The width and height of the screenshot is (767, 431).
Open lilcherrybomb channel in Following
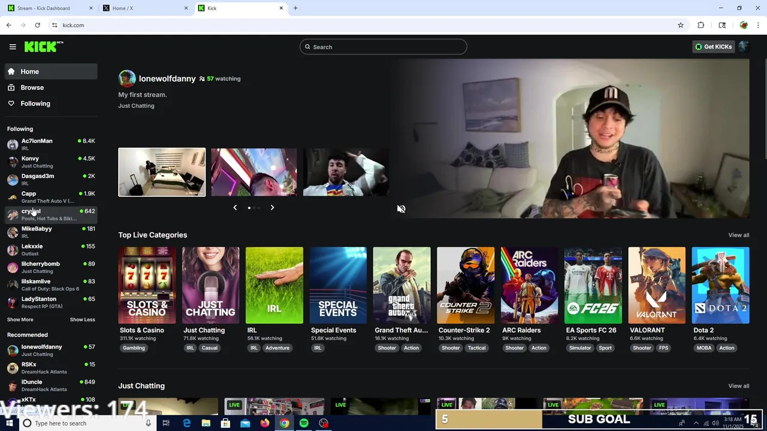(51, 267)
